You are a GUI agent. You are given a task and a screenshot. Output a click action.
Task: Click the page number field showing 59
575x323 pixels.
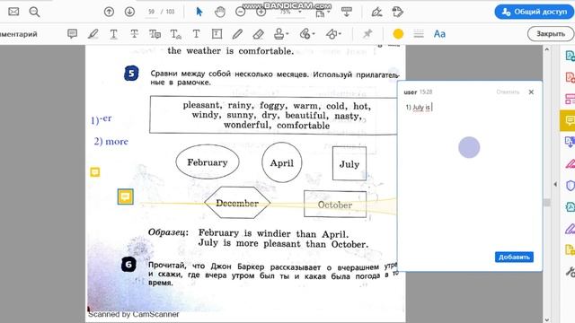(x=151, y=12)
